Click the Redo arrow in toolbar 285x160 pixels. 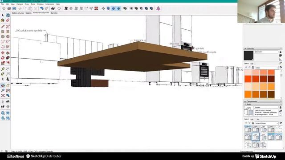pos(47,8)
